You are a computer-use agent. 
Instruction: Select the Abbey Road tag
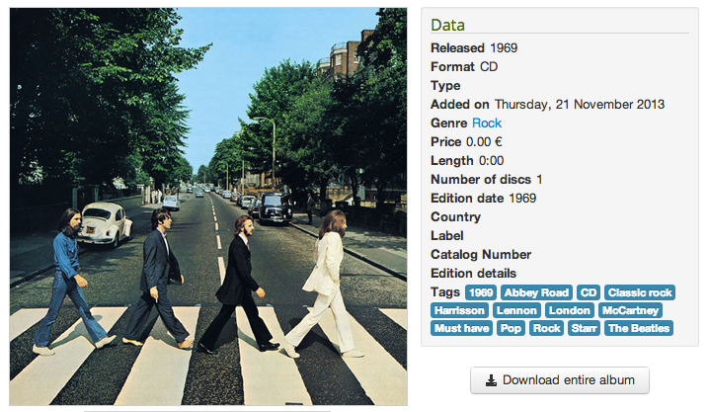[x=536, y=292]
